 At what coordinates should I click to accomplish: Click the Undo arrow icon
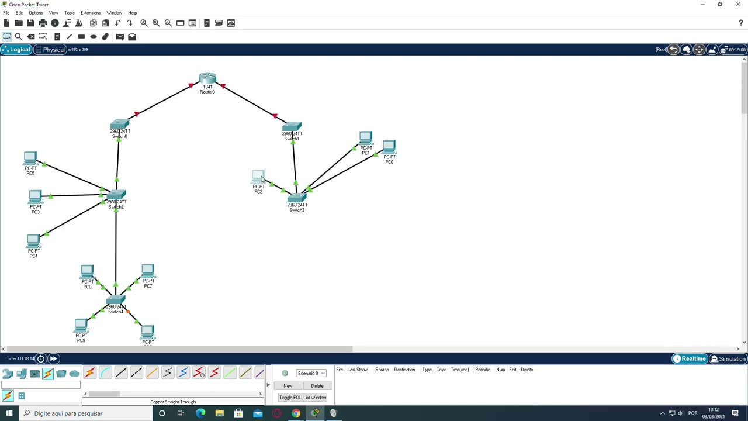point(117,23)
